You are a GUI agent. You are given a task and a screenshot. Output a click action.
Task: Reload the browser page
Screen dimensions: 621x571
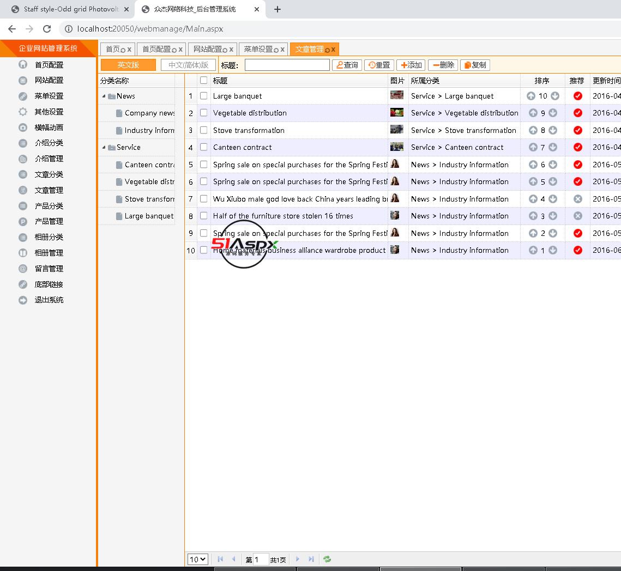tap(47, 29)
